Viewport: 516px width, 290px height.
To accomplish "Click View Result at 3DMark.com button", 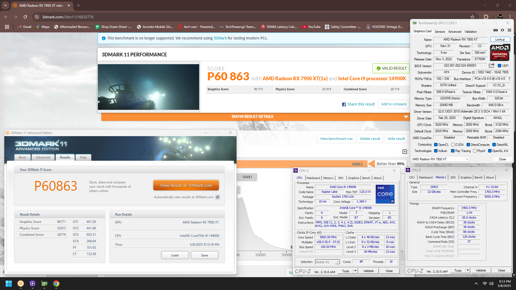I will pyautogui.click(x=186, y=186).
